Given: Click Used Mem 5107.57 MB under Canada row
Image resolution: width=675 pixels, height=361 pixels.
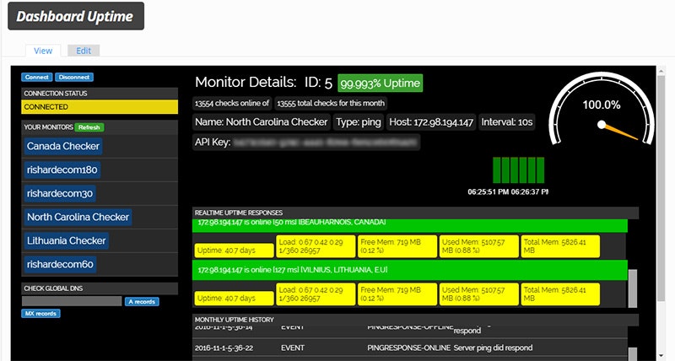Looking at the screenshot, I should 479,246.
